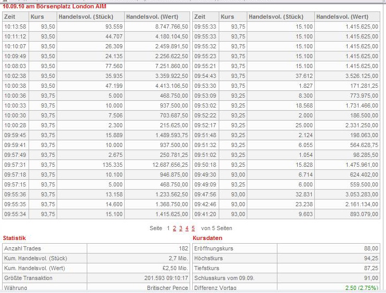Screen dimensions: 386x293
Task: Select the 8.747.766,50 value cell
Action: pyautogui.click(x=157, y=26)
